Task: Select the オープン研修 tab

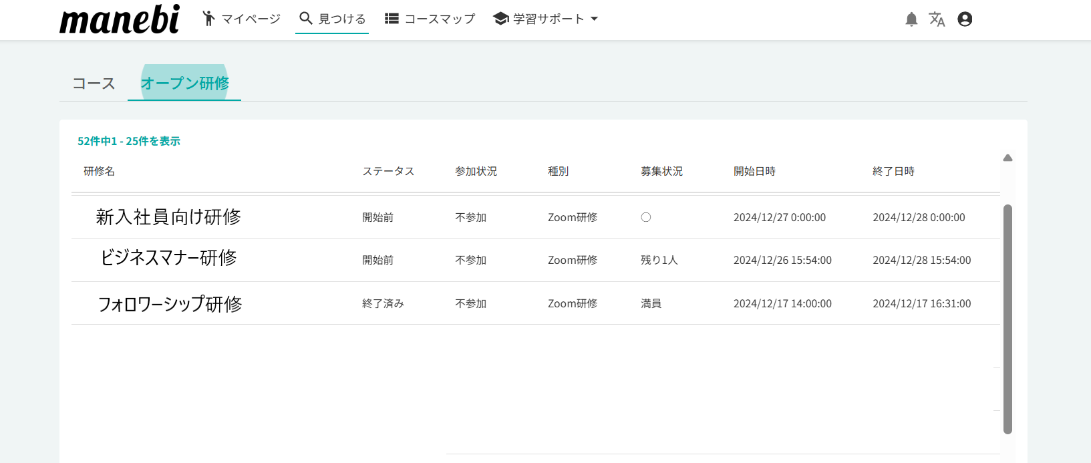Action: (x=184, y=84)
